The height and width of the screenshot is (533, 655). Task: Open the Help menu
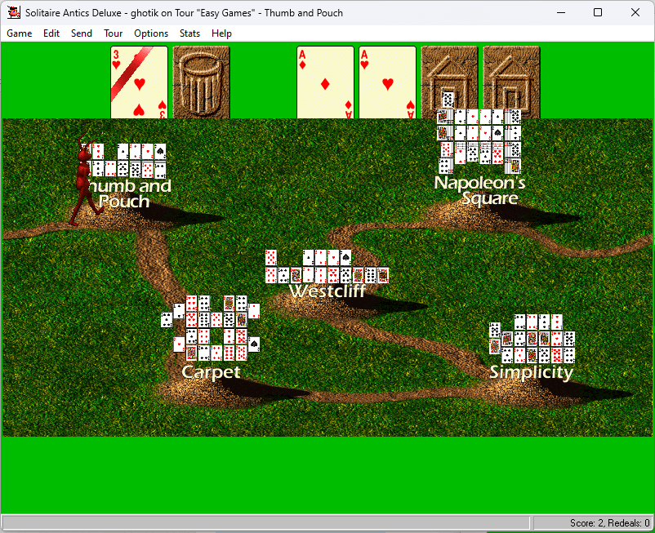tap(221, 33)
